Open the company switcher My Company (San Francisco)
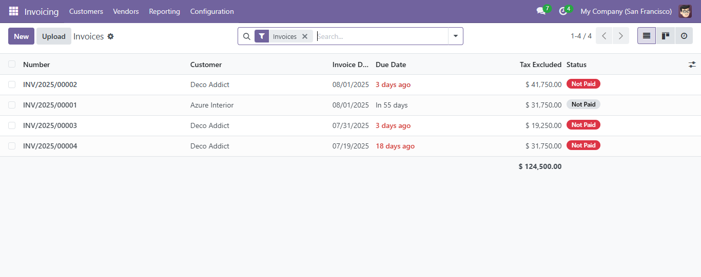The height and width of the screenshot is (277, 701). click(x=626, y=11)
